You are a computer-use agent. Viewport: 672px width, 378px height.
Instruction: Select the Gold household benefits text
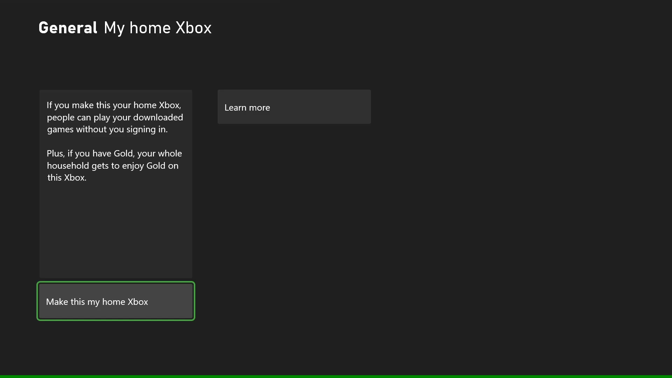click(114, 165)
